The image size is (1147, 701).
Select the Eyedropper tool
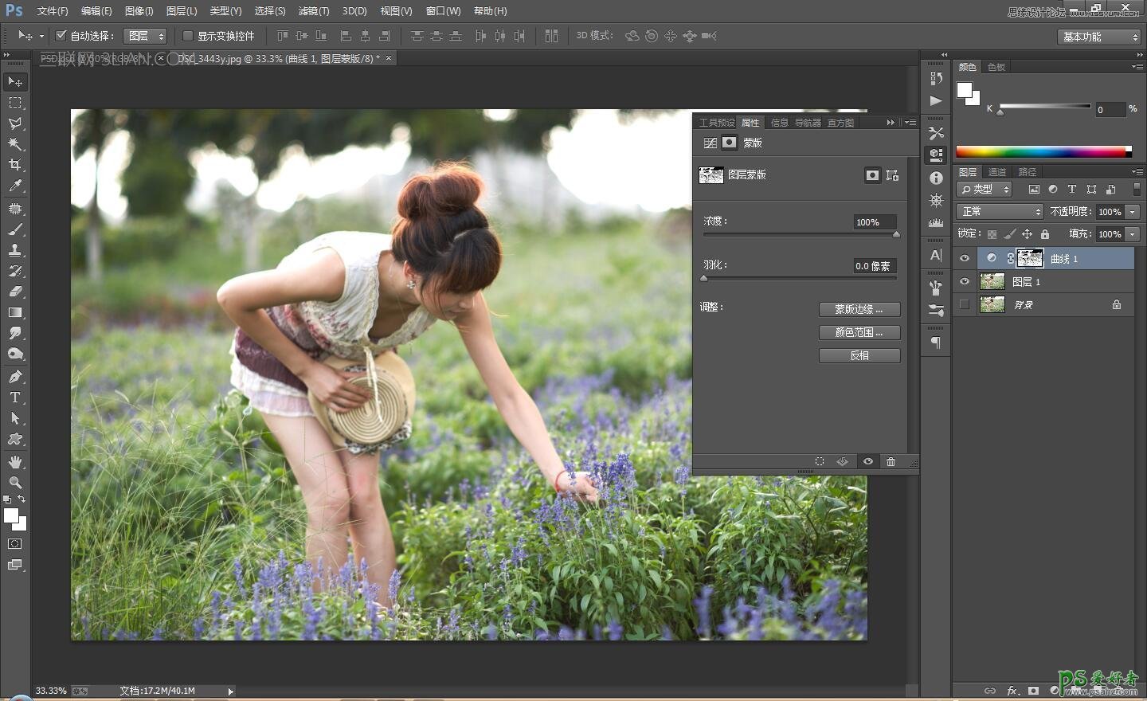15,186
